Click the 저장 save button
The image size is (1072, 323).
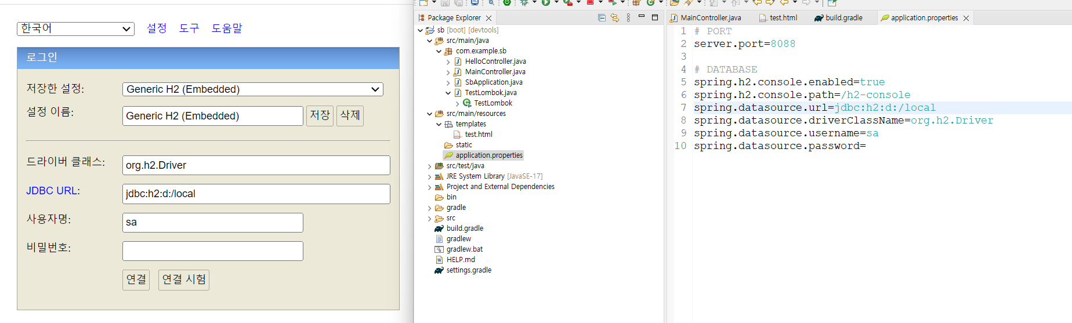320,115
